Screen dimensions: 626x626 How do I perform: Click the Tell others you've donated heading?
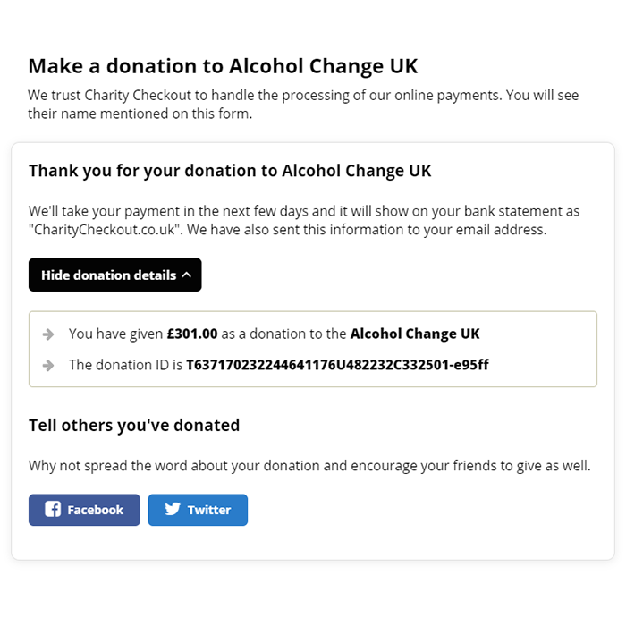134,425
